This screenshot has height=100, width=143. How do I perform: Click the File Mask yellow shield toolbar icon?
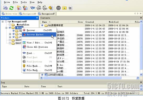click(x=51, y=8)
